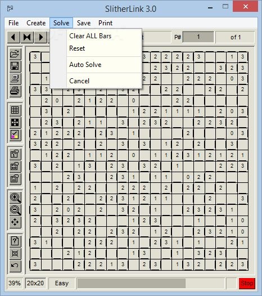262x296 pixels.
Task: Click the pencil page icon with lines
Action: point(15,178)
